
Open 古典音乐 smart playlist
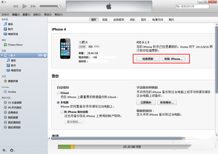[11, 113]
